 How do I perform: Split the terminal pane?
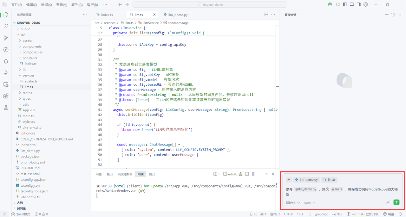click(x=247, y=174)
